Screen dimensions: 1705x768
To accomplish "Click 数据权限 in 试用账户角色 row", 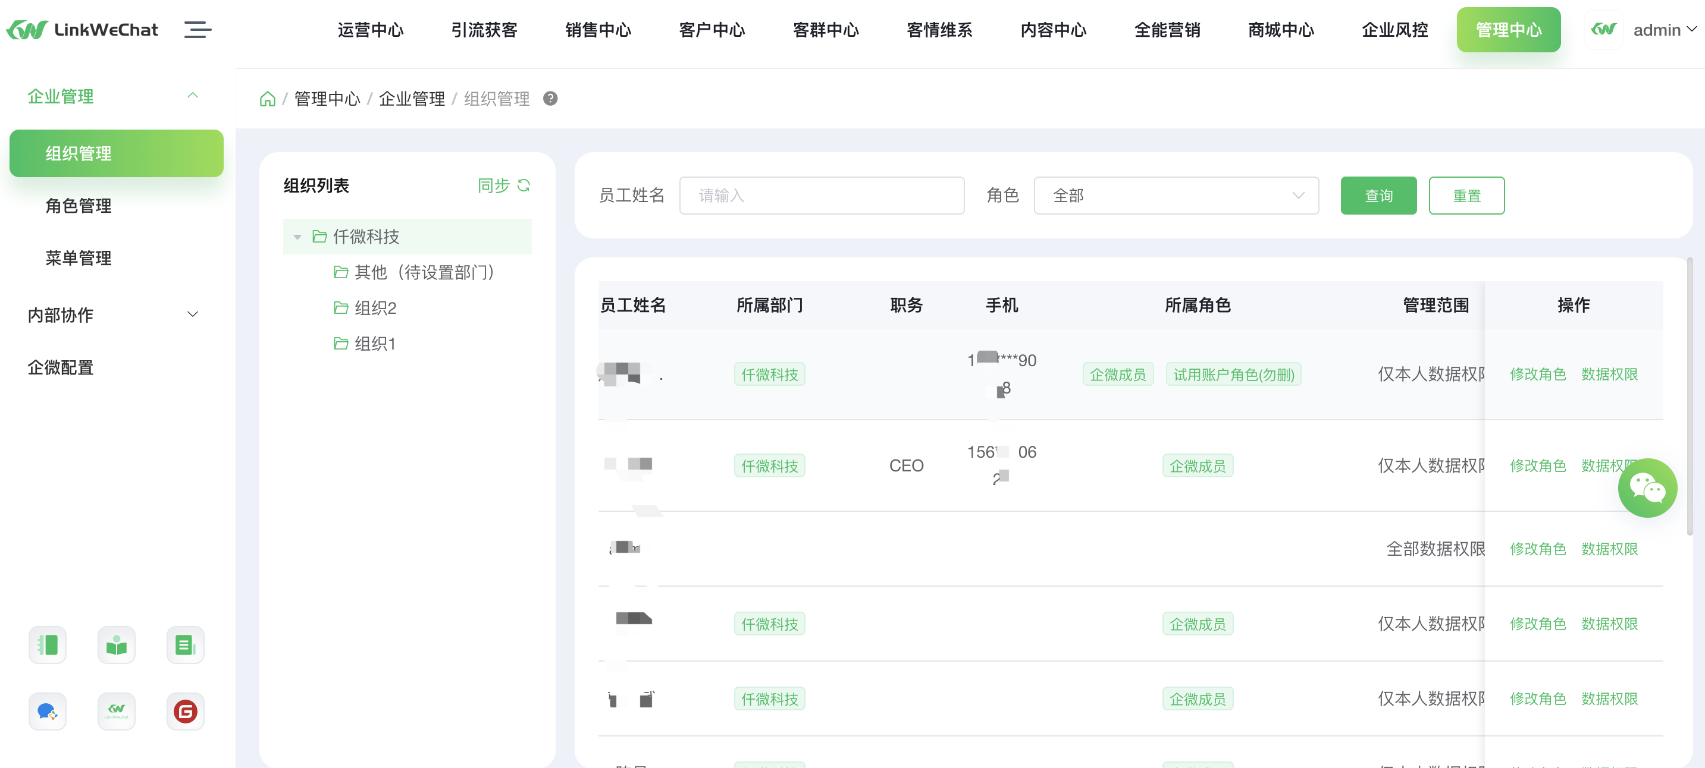I will click(x=1609, y=374).
